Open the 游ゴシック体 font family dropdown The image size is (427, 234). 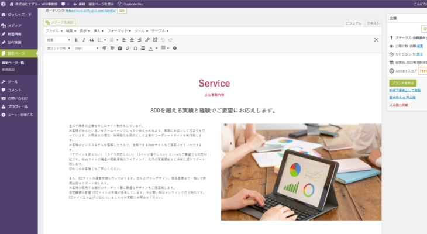[x=58, y=48]
